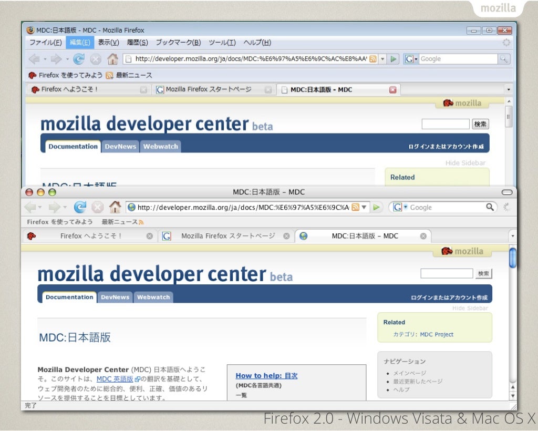Select DevNews tab on Mac window page
The width and height of the screenshot is (538, 431).
pyautogui.click(x=115, y=297)
